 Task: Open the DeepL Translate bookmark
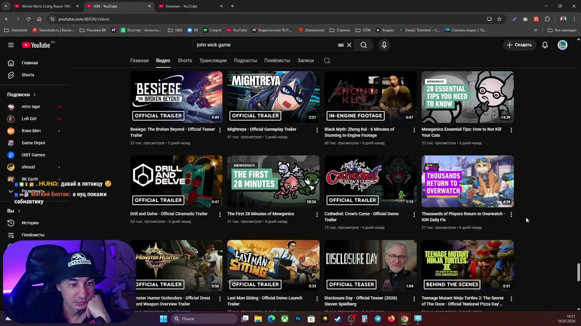(419, 30)
